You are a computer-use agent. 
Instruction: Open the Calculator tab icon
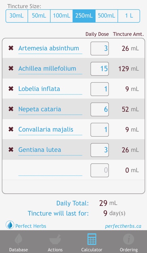pos(92,239)
